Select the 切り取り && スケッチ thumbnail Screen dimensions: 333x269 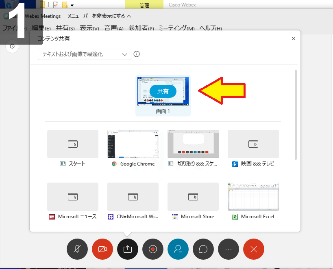click(193, 144)
